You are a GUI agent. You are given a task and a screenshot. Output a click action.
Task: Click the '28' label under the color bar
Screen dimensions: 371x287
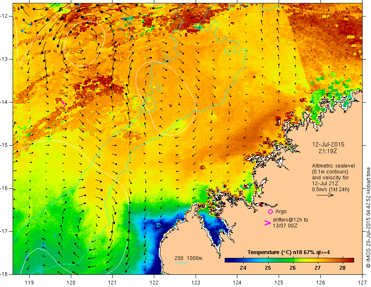(x=342, y=268)
